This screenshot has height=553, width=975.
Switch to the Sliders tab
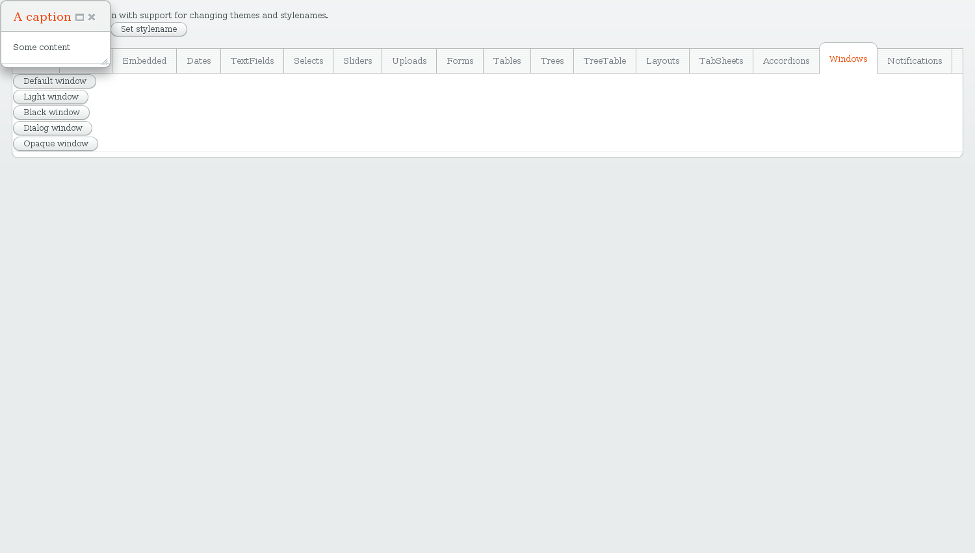357,61
